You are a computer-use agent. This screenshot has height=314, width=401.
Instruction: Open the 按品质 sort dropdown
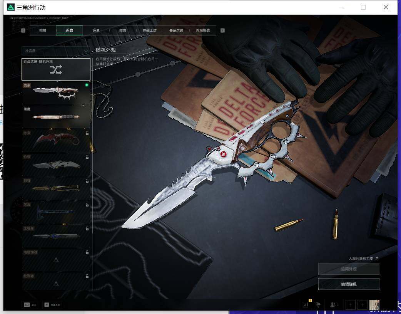(56, 51)
